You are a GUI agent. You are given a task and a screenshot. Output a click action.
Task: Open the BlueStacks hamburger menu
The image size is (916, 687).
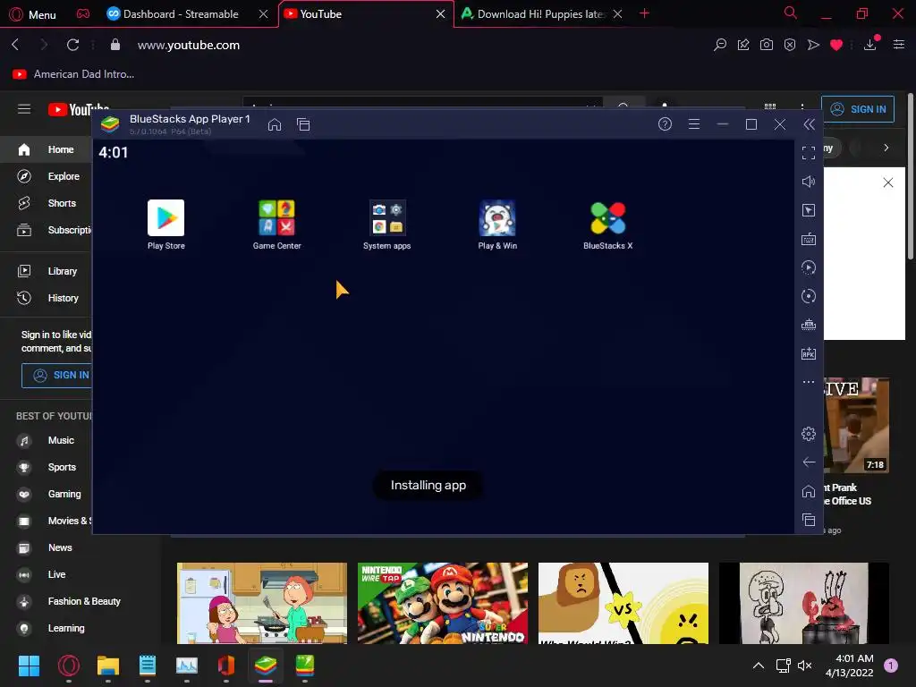point(694,124)
